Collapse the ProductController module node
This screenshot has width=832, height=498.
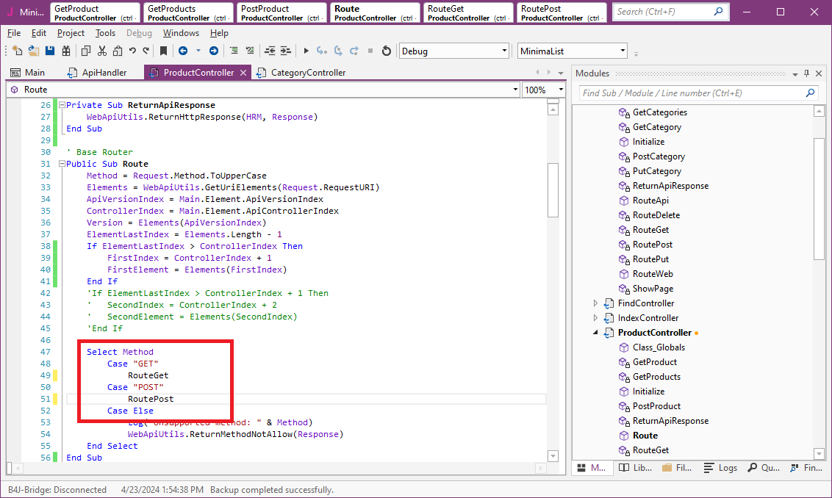(x=595, y=333)
